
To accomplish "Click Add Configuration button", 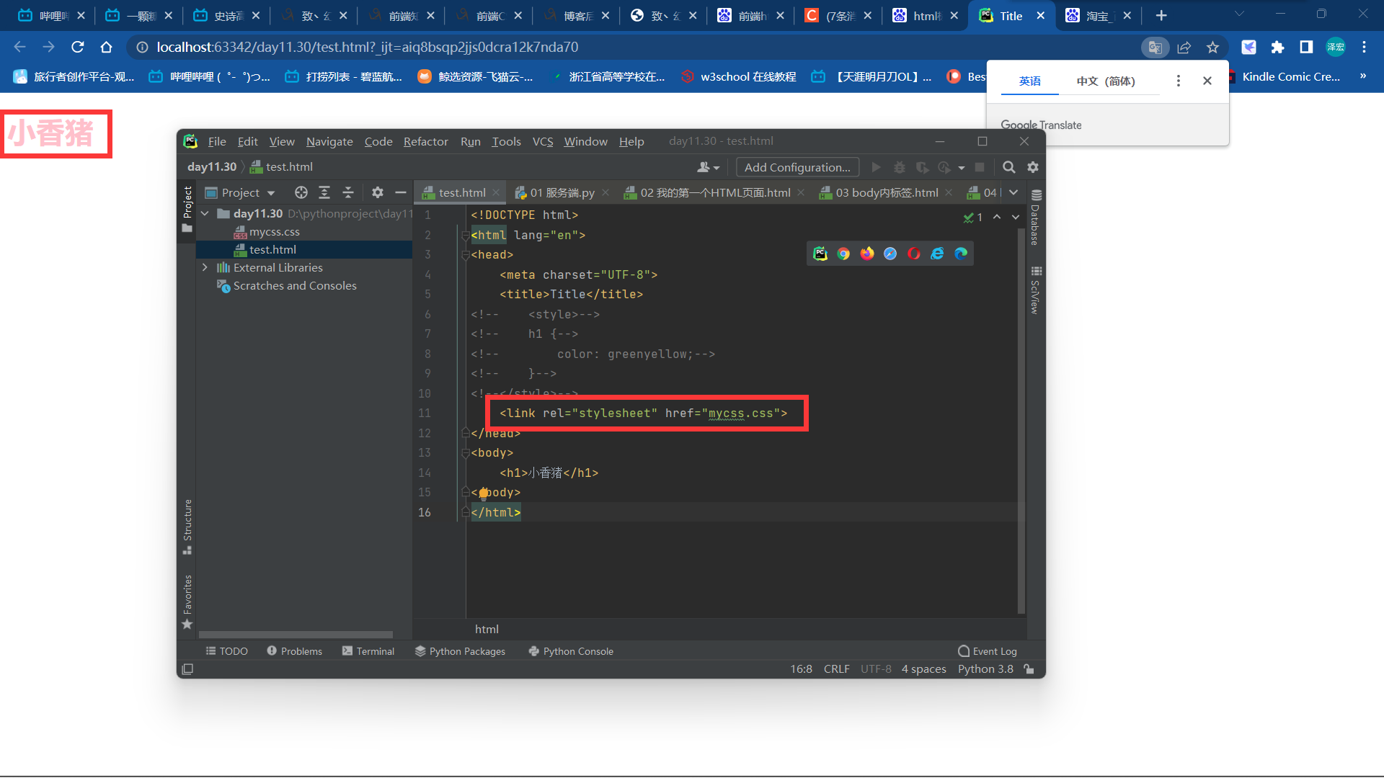I will pos(797,167).
